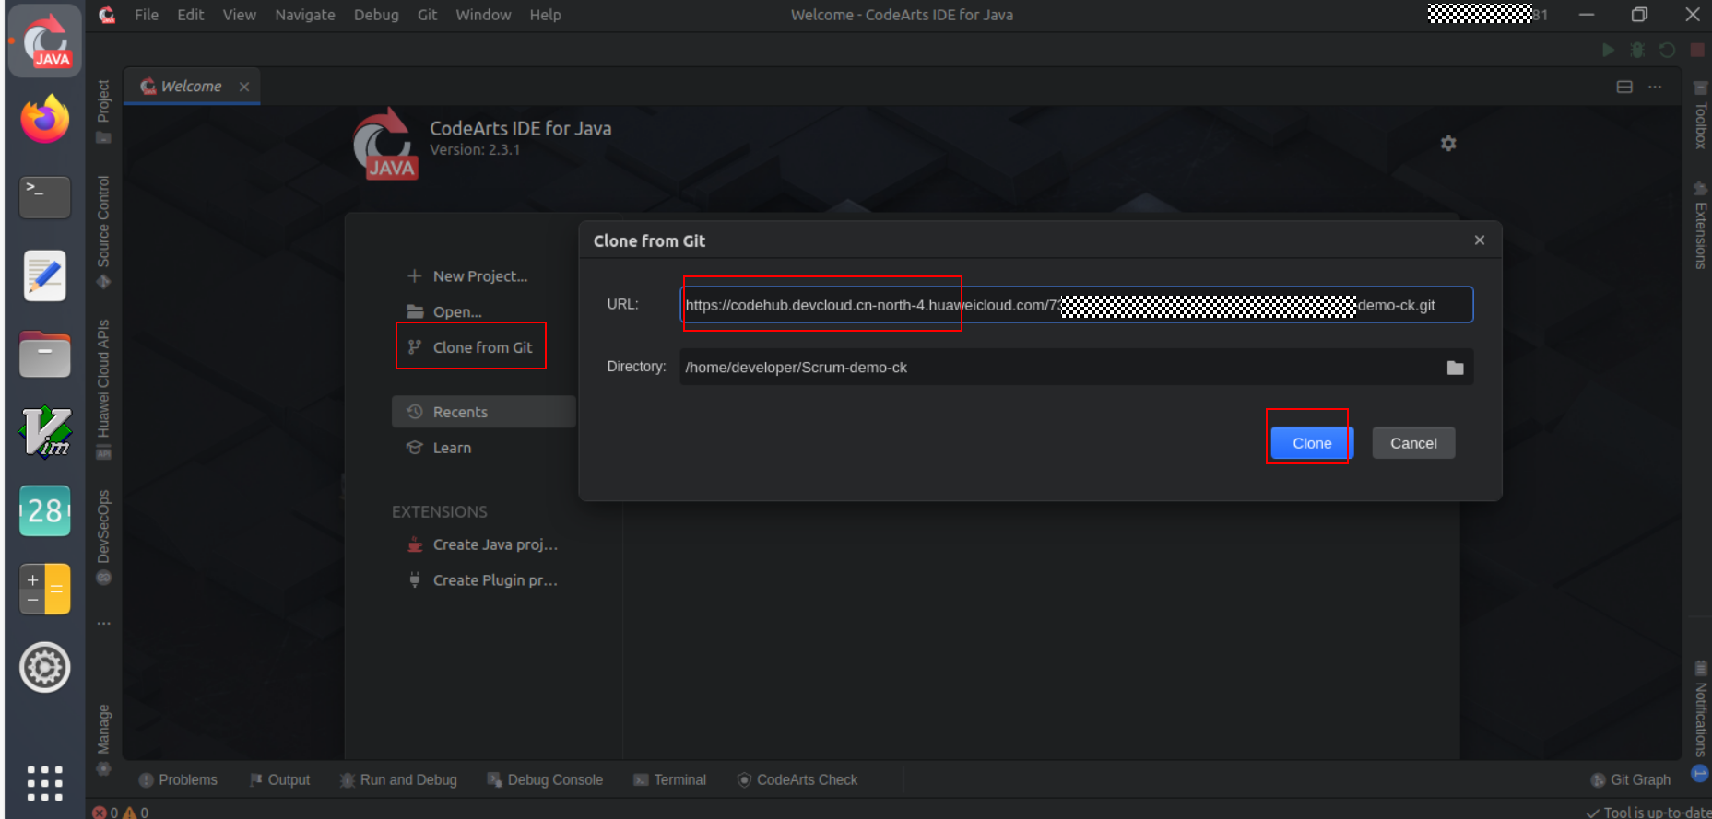Image resolution: width=1712 pixels, height=819 pixels.
Task: Open the Edit menu
Action: tap(191, 15)
